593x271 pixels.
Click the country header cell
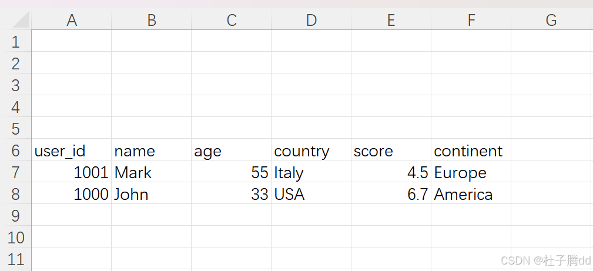(311, 150)
